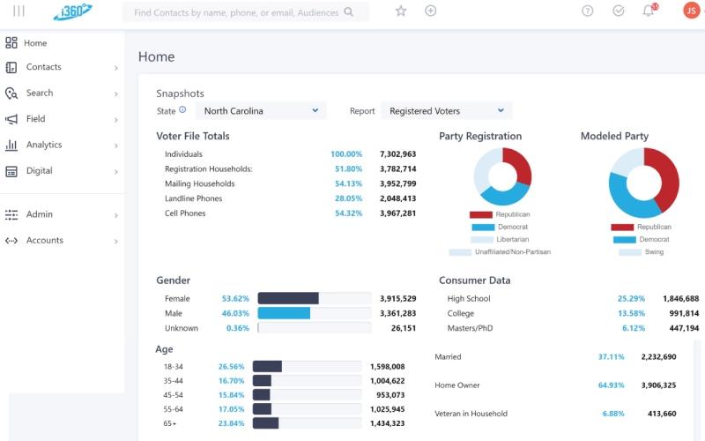Click the Masters/PhD 6.12% percentage

[x=634, y=328]
